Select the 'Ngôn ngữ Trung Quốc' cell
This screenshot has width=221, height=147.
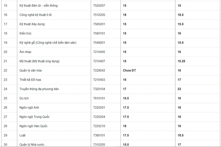pyautogui.click(x=34, y=117)
